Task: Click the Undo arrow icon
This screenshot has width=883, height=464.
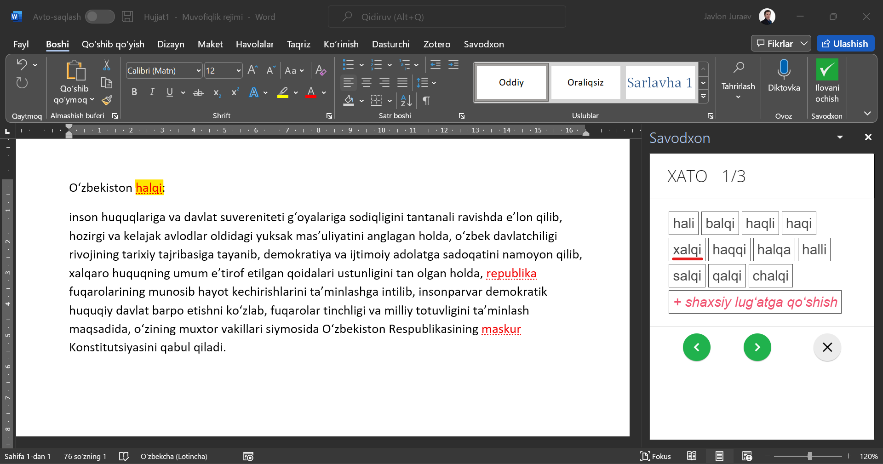Action: pyautogui.click(x=22, y=65)
